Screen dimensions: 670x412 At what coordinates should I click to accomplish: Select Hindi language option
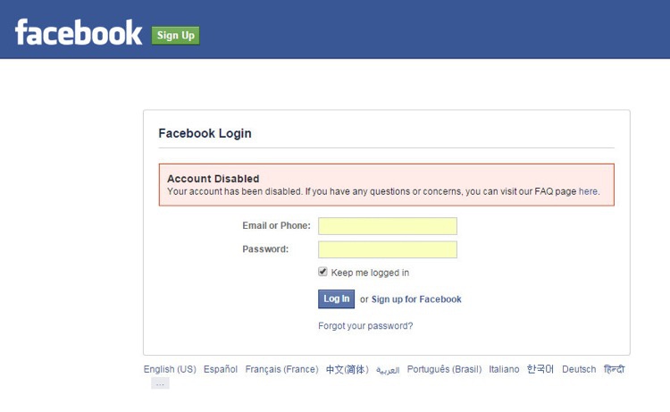(614, 369)
